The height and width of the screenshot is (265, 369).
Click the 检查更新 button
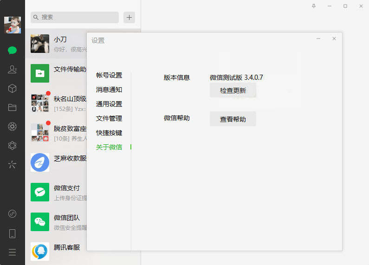[233, 90]
